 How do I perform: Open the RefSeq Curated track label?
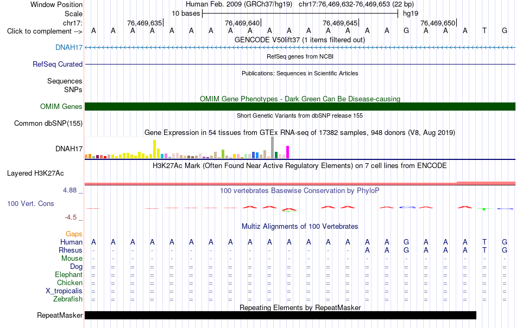57,64
